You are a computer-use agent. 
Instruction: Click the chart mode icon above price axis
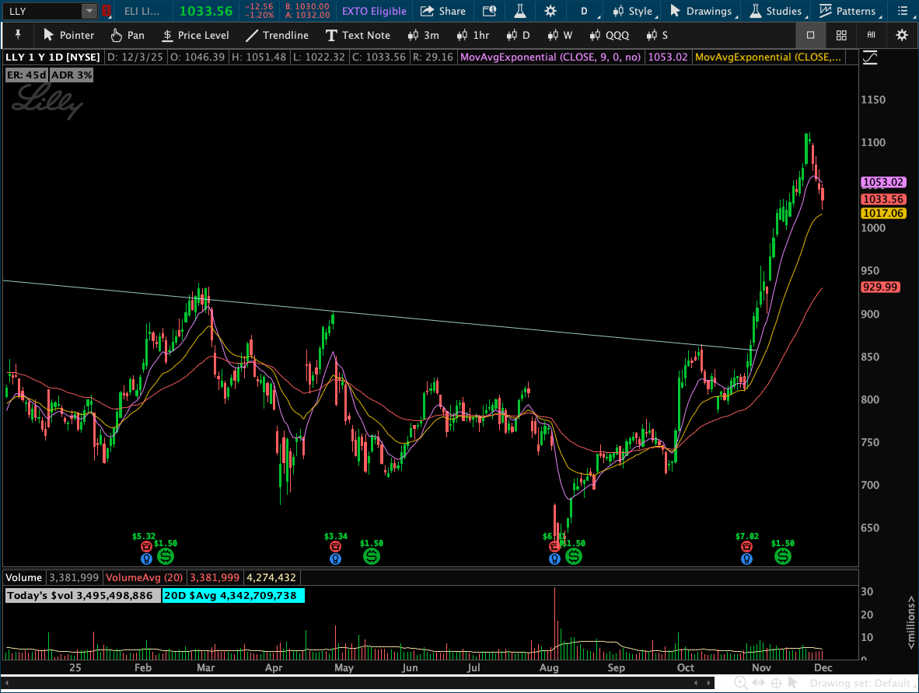pyautogui.click(x=870, y=57)
